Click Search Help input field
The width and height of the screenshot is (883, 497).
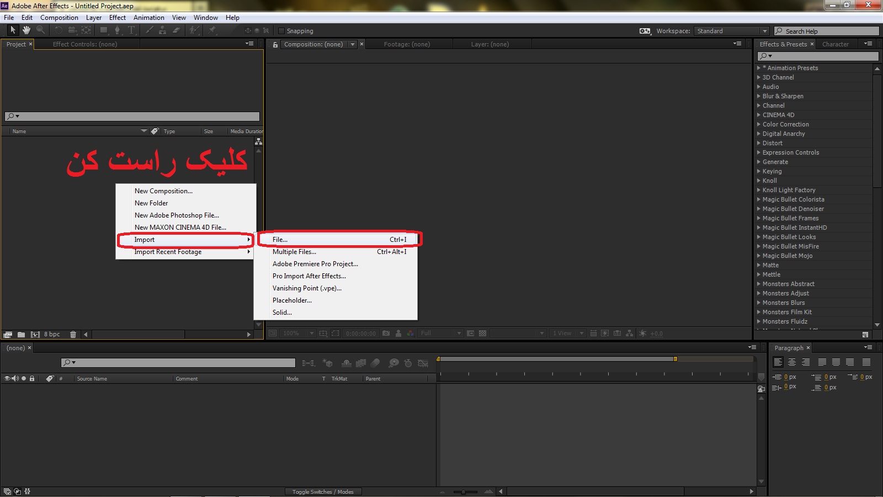[x=826, y=31]
